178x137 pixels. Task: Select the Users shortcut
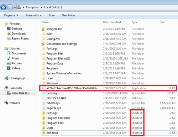(50, 128)
